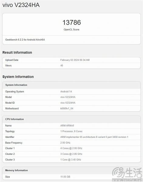Select the 13786 OpenCL score number

point(72,22)
